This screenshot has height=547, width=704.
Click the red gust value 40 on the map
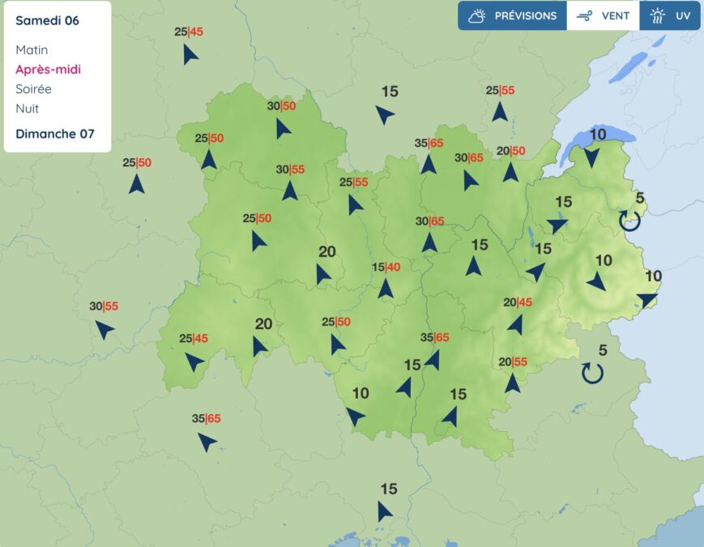tap(393, 267)
